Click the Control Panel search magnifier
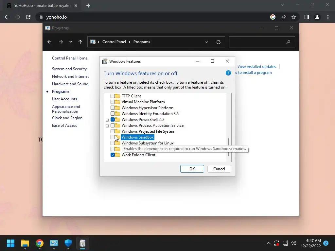 point(288,42)
